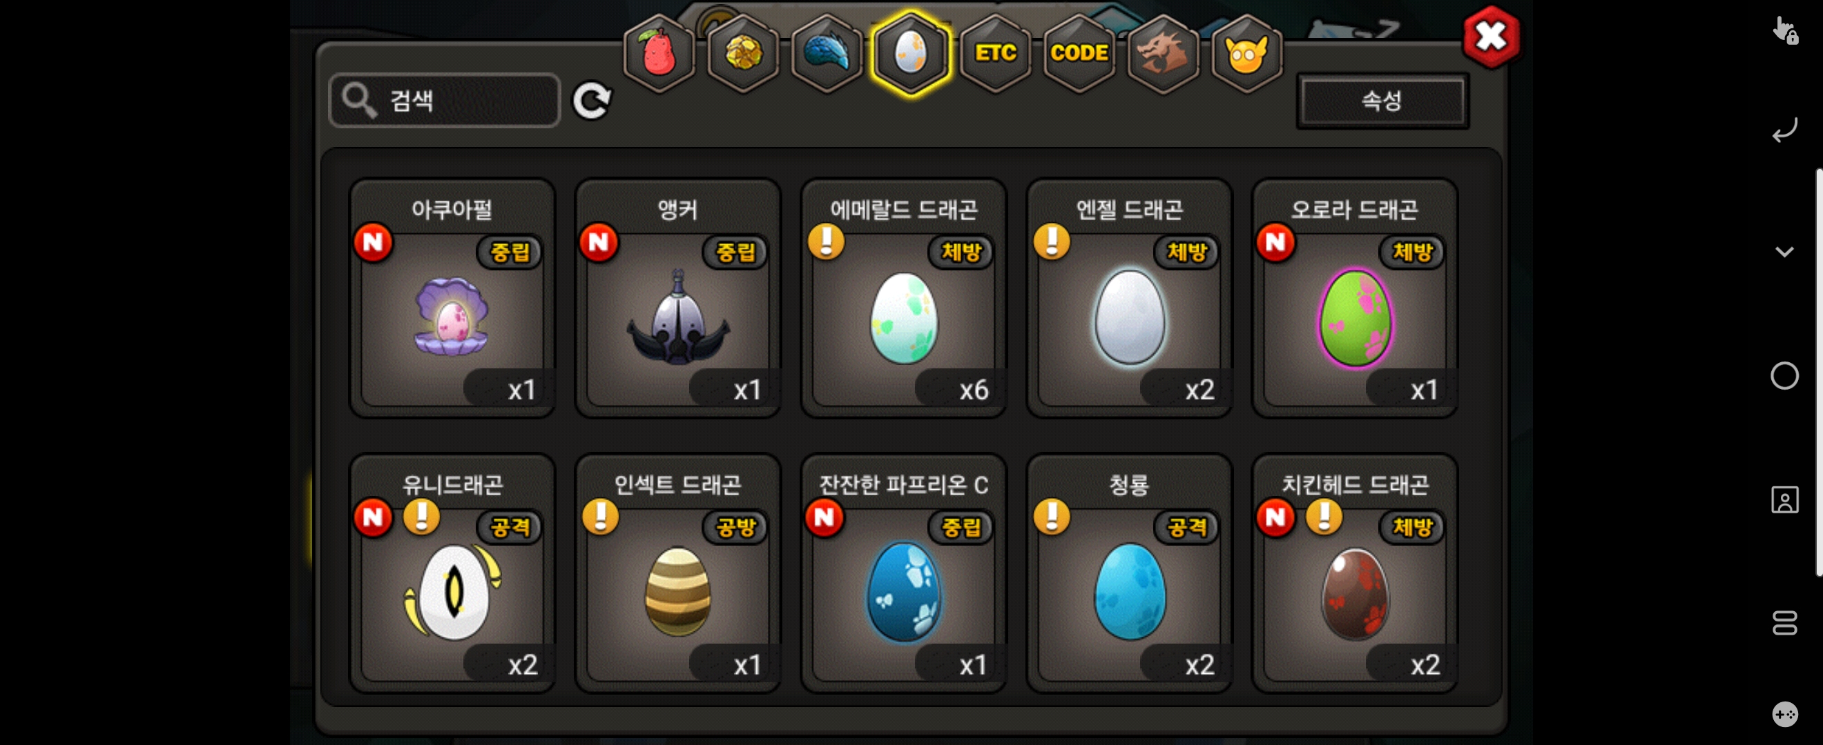Select the egg category tab
The image size is (1823, 745).
point(910,54)
